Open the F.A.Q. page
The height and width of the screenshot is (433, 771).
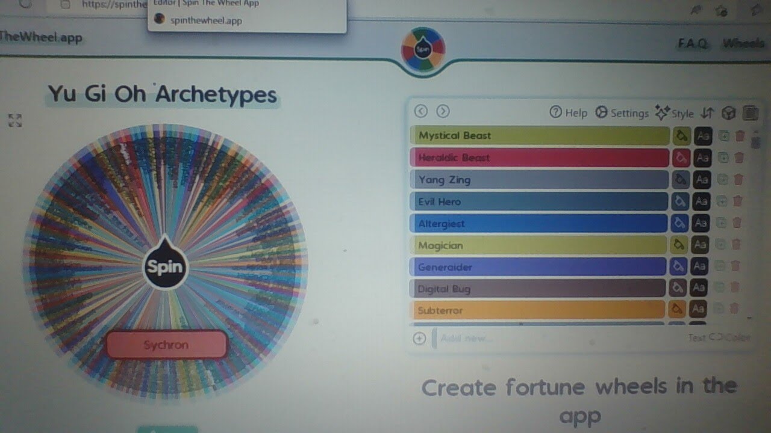point(693,43)
